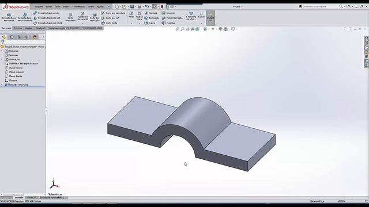The image size is (369, 207).
Task: Expand the Histórico tree item
Action: [x=2, y=51]
